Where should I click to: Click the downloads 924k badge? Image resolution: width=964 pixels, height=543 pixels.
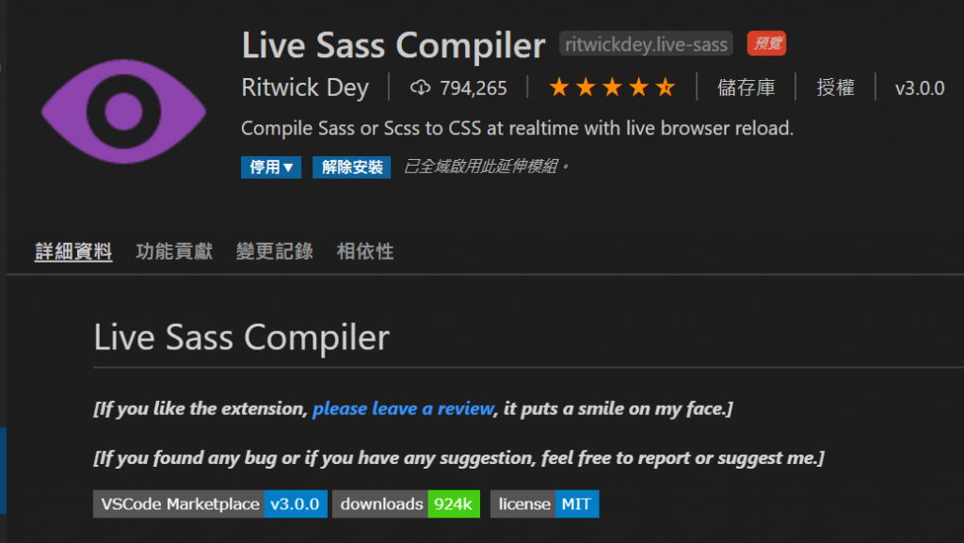[x=407, y=503]
